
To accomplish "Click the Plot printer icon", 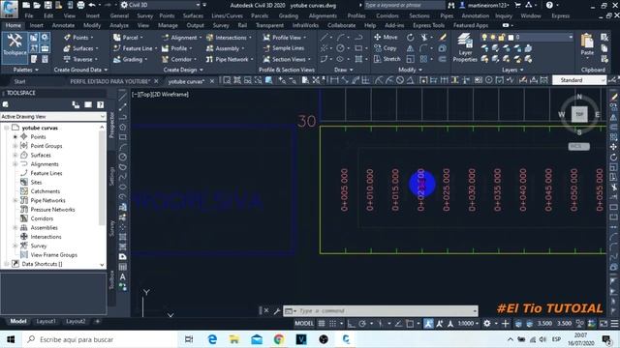I will pyautogui.click(x=80, y=5).
